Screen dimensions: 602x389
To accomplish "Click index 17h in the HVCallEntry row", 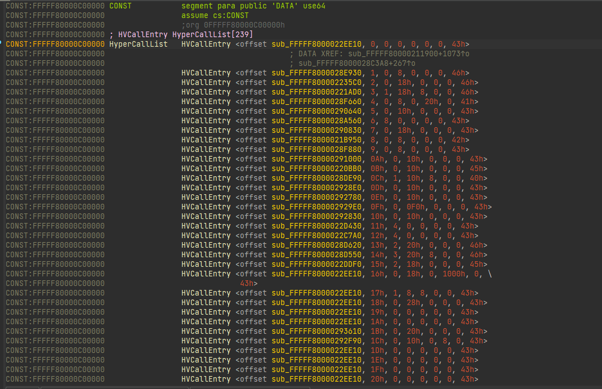I will click(377, 293).
